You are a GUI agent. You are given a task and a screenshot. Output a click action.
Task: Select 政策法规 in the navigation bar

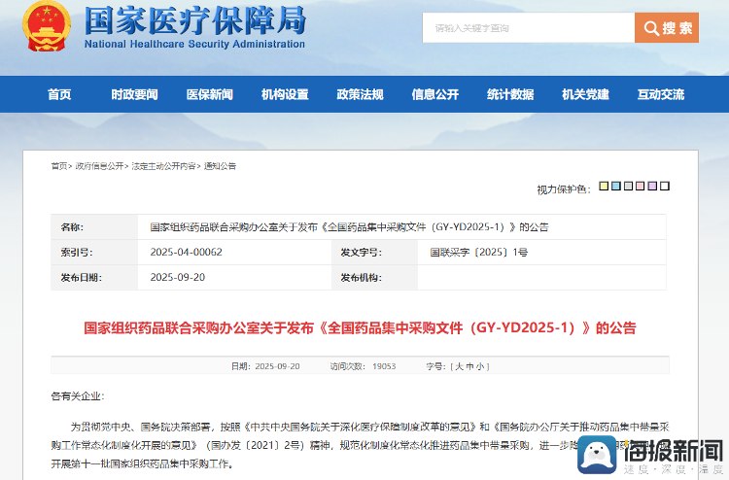[360, 94]
